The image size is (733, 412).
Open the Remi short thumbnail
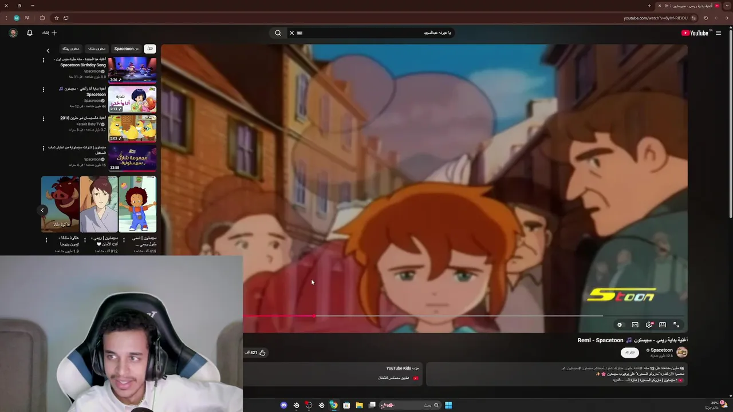point(98,204)
